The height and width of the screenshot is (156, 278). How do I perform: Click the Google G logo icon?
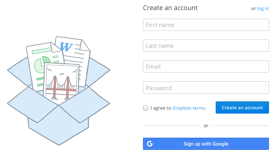(150, 144)
